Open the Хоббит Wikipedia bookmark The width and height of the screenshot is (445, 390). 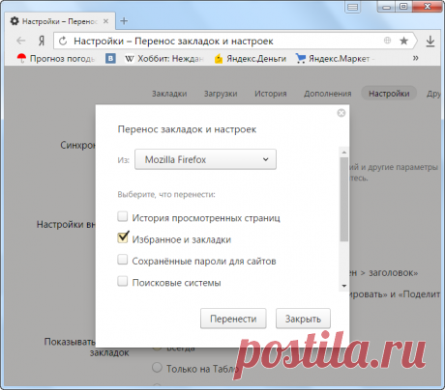(164, 59)
